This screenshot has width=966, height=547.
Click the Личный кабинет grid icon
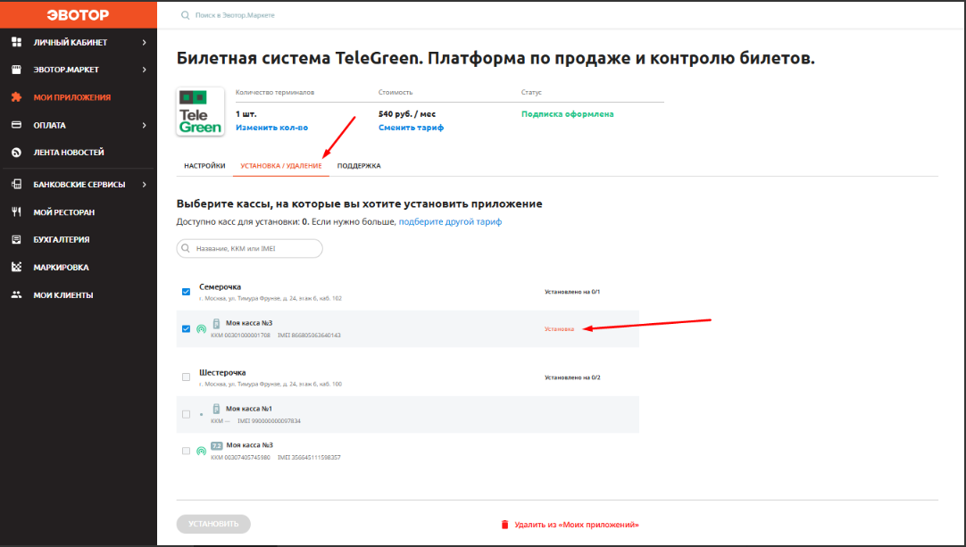[x=17, y=42]
